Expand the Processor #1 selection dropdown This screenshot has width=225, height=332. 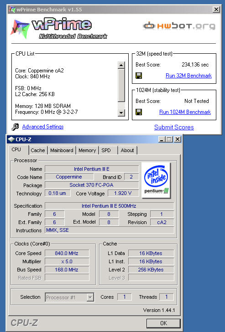[90, 297]
